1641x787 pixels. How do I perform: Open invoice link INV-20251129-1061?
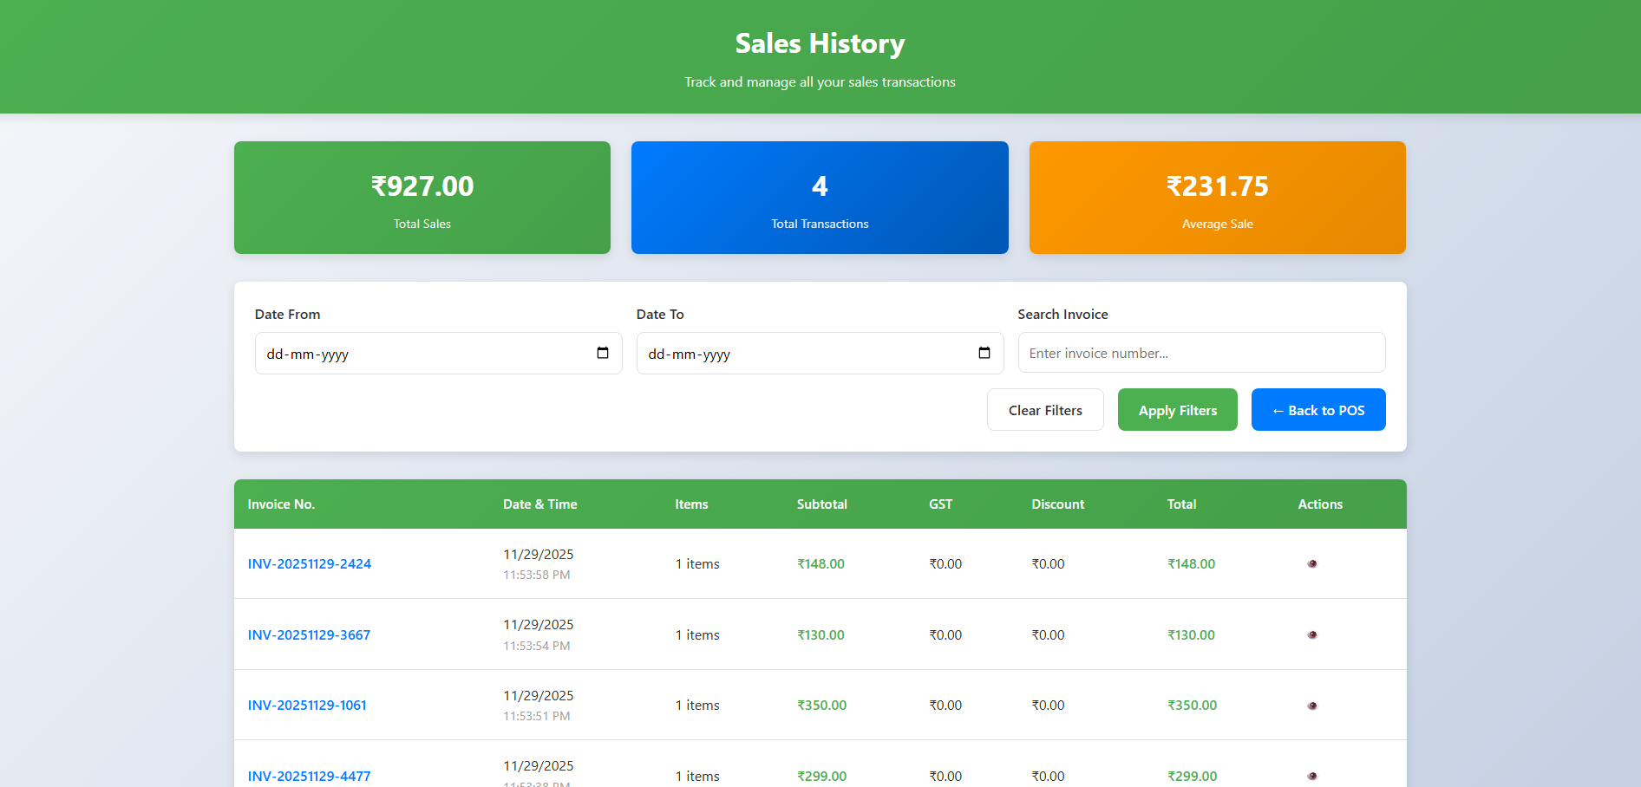(307, 706)
